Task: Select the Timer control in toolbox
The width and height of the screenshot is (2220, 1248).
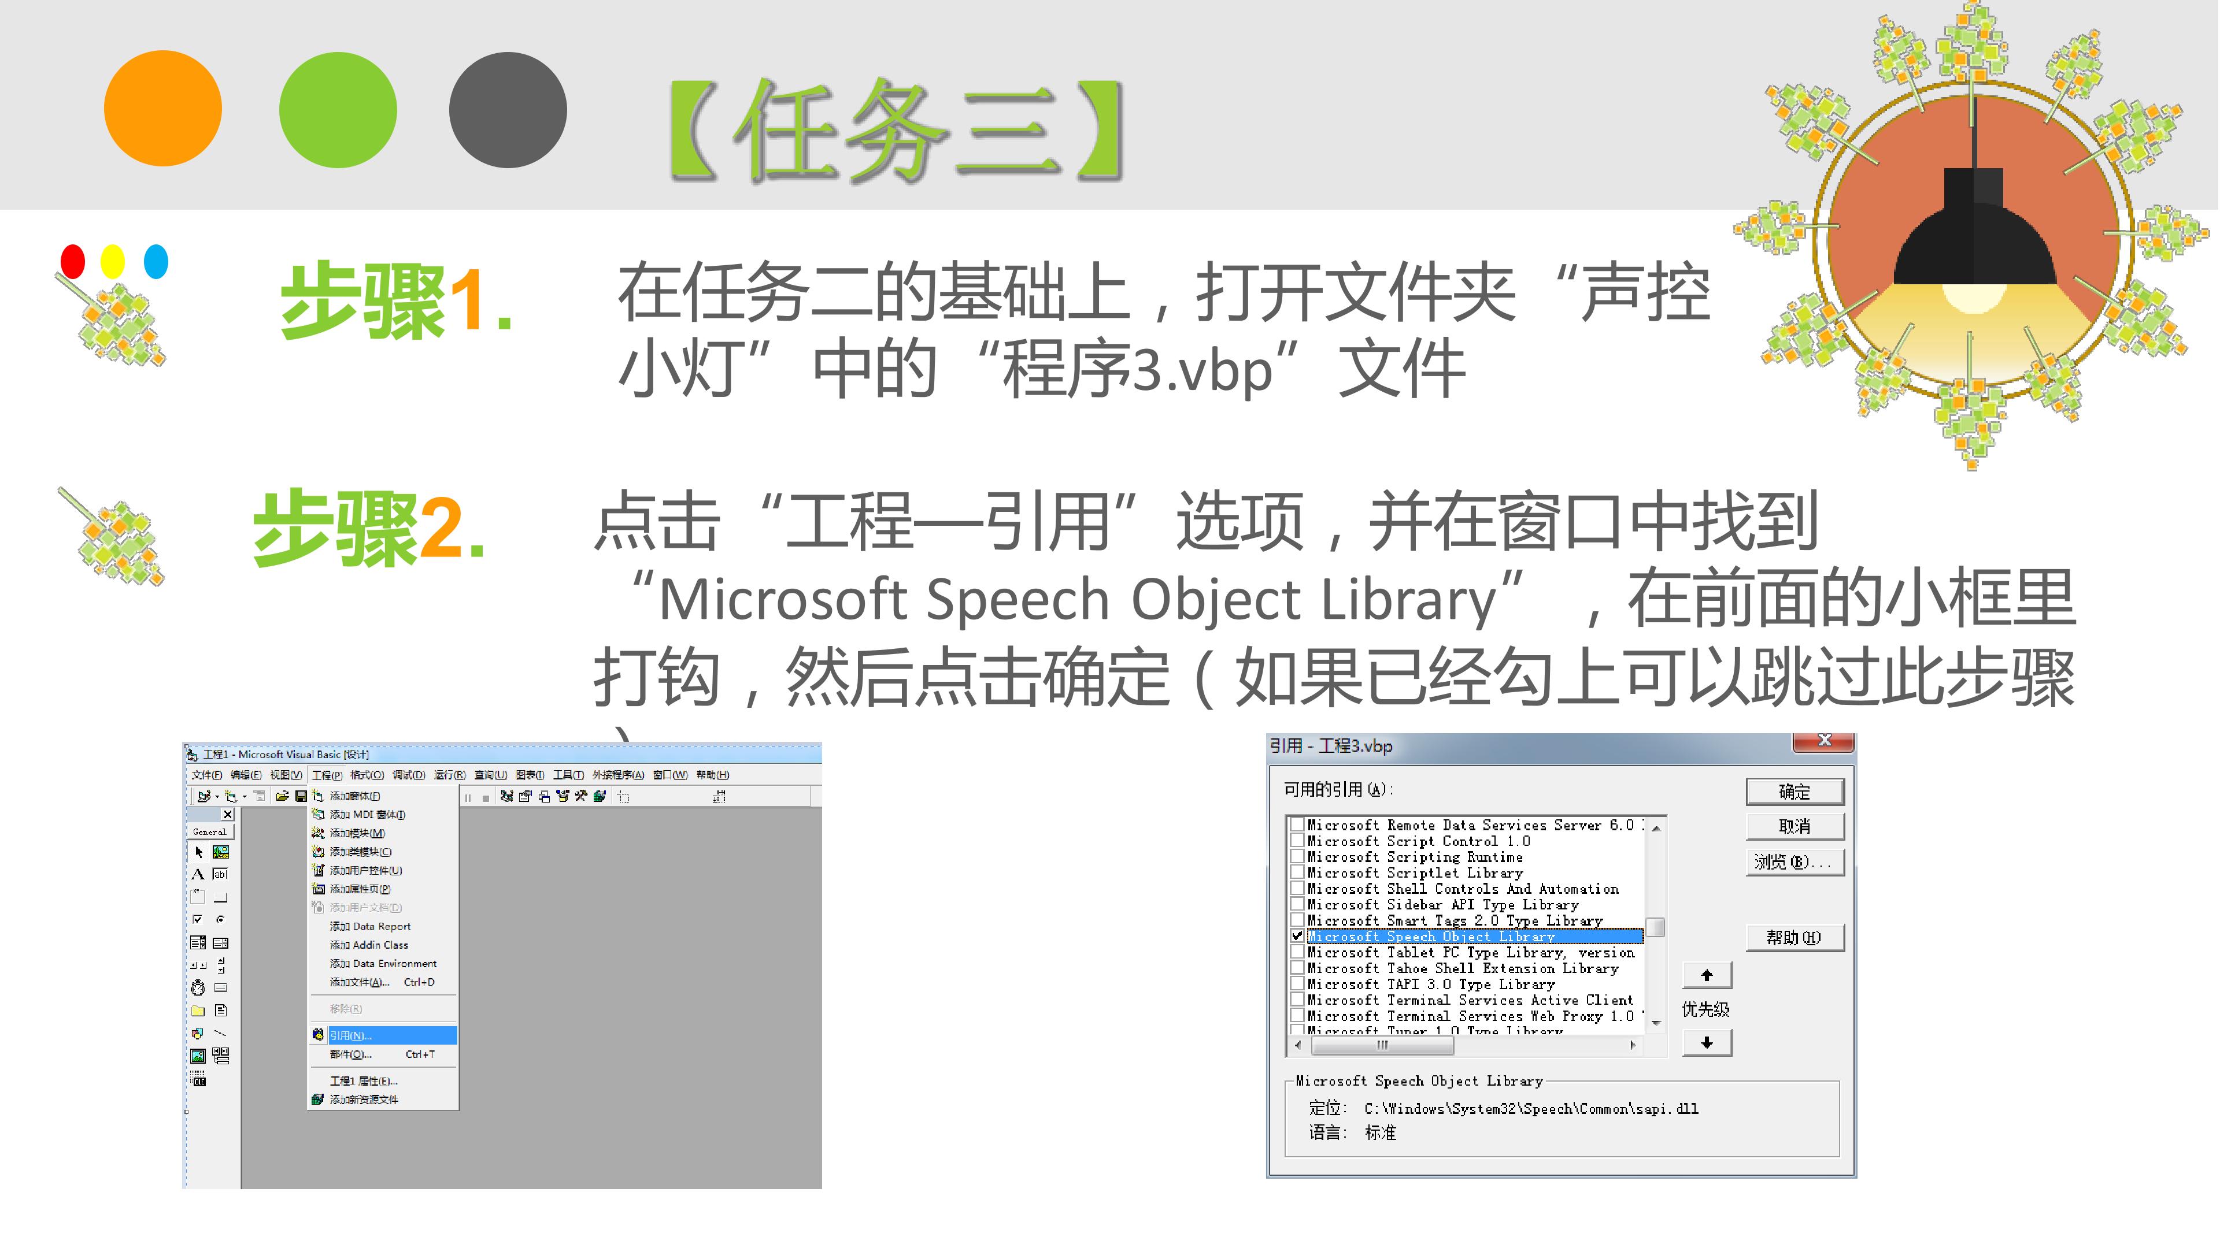Action: click(198, 988)
